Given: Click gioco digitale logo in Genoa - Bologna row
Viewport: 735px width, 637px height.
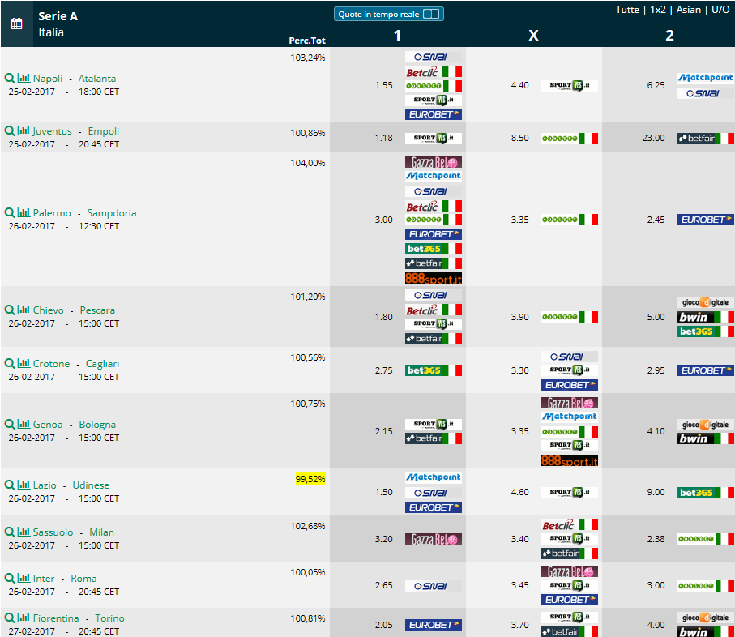Looking at the screenshot, I should (706, 425).
